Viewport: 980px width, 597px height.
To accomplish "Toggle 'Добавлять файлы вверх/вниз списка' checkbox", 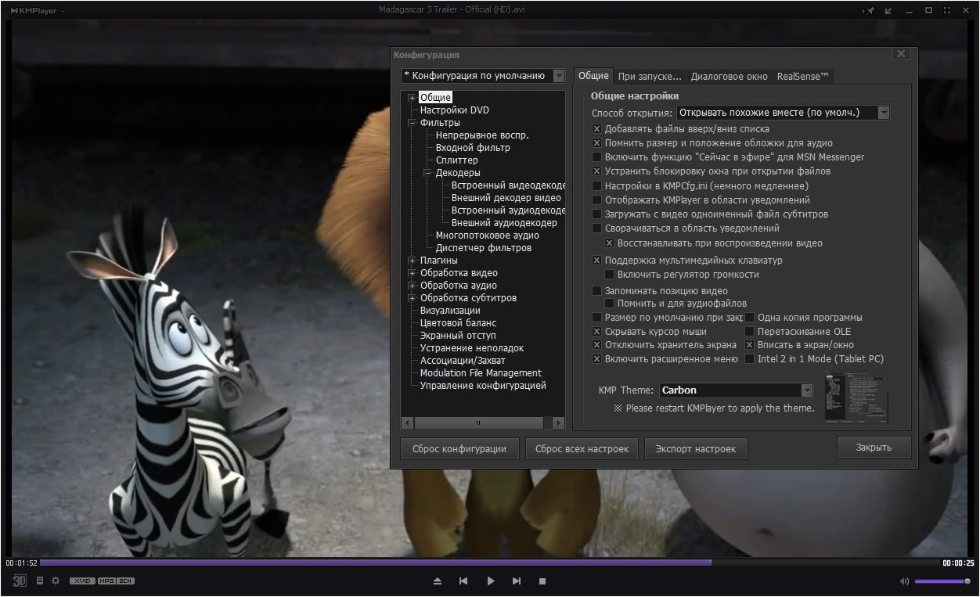I will (x=596, y=129).
